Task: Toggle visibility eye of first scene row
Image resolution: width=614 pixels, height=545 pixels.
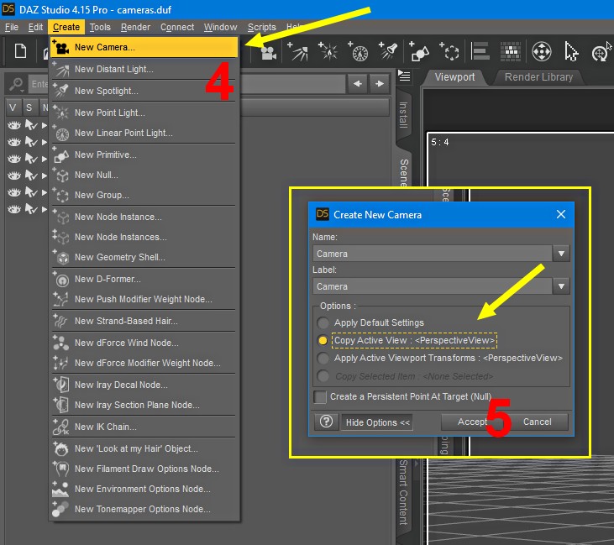Action: click(14, 125)
